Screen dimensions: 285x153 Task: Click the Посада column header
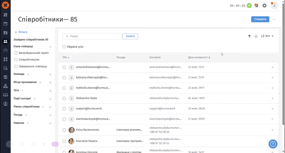(x=121, y=57)
